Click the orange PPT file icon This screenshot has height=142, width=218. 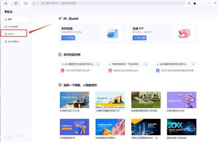tap(110, 70)
